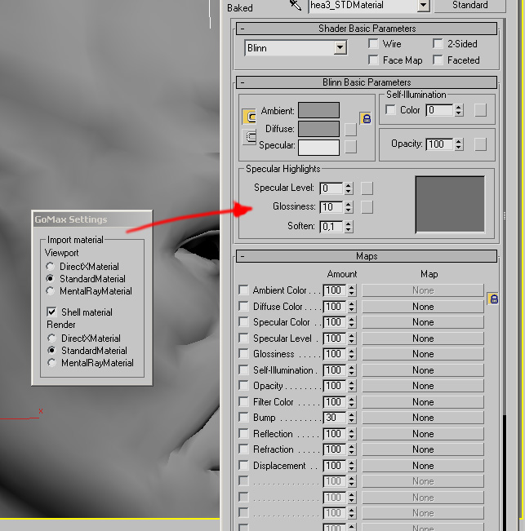This screenshot has height=531, width=525.
Task: Select Render DirectXMaterial radio button
Action: pos(51,338)
